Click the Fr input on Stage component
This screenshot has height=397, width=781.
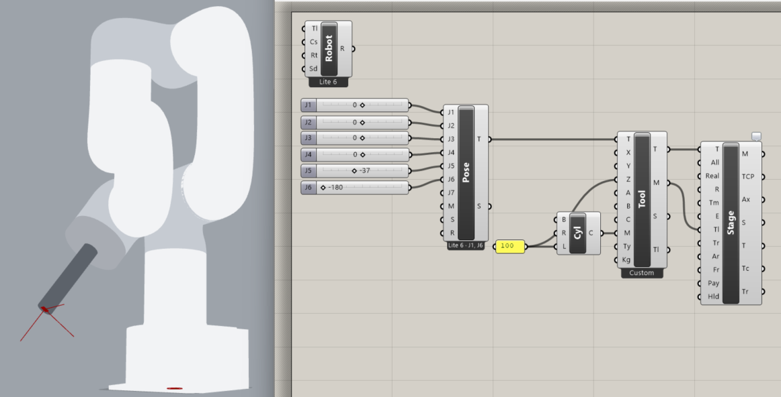716,270
